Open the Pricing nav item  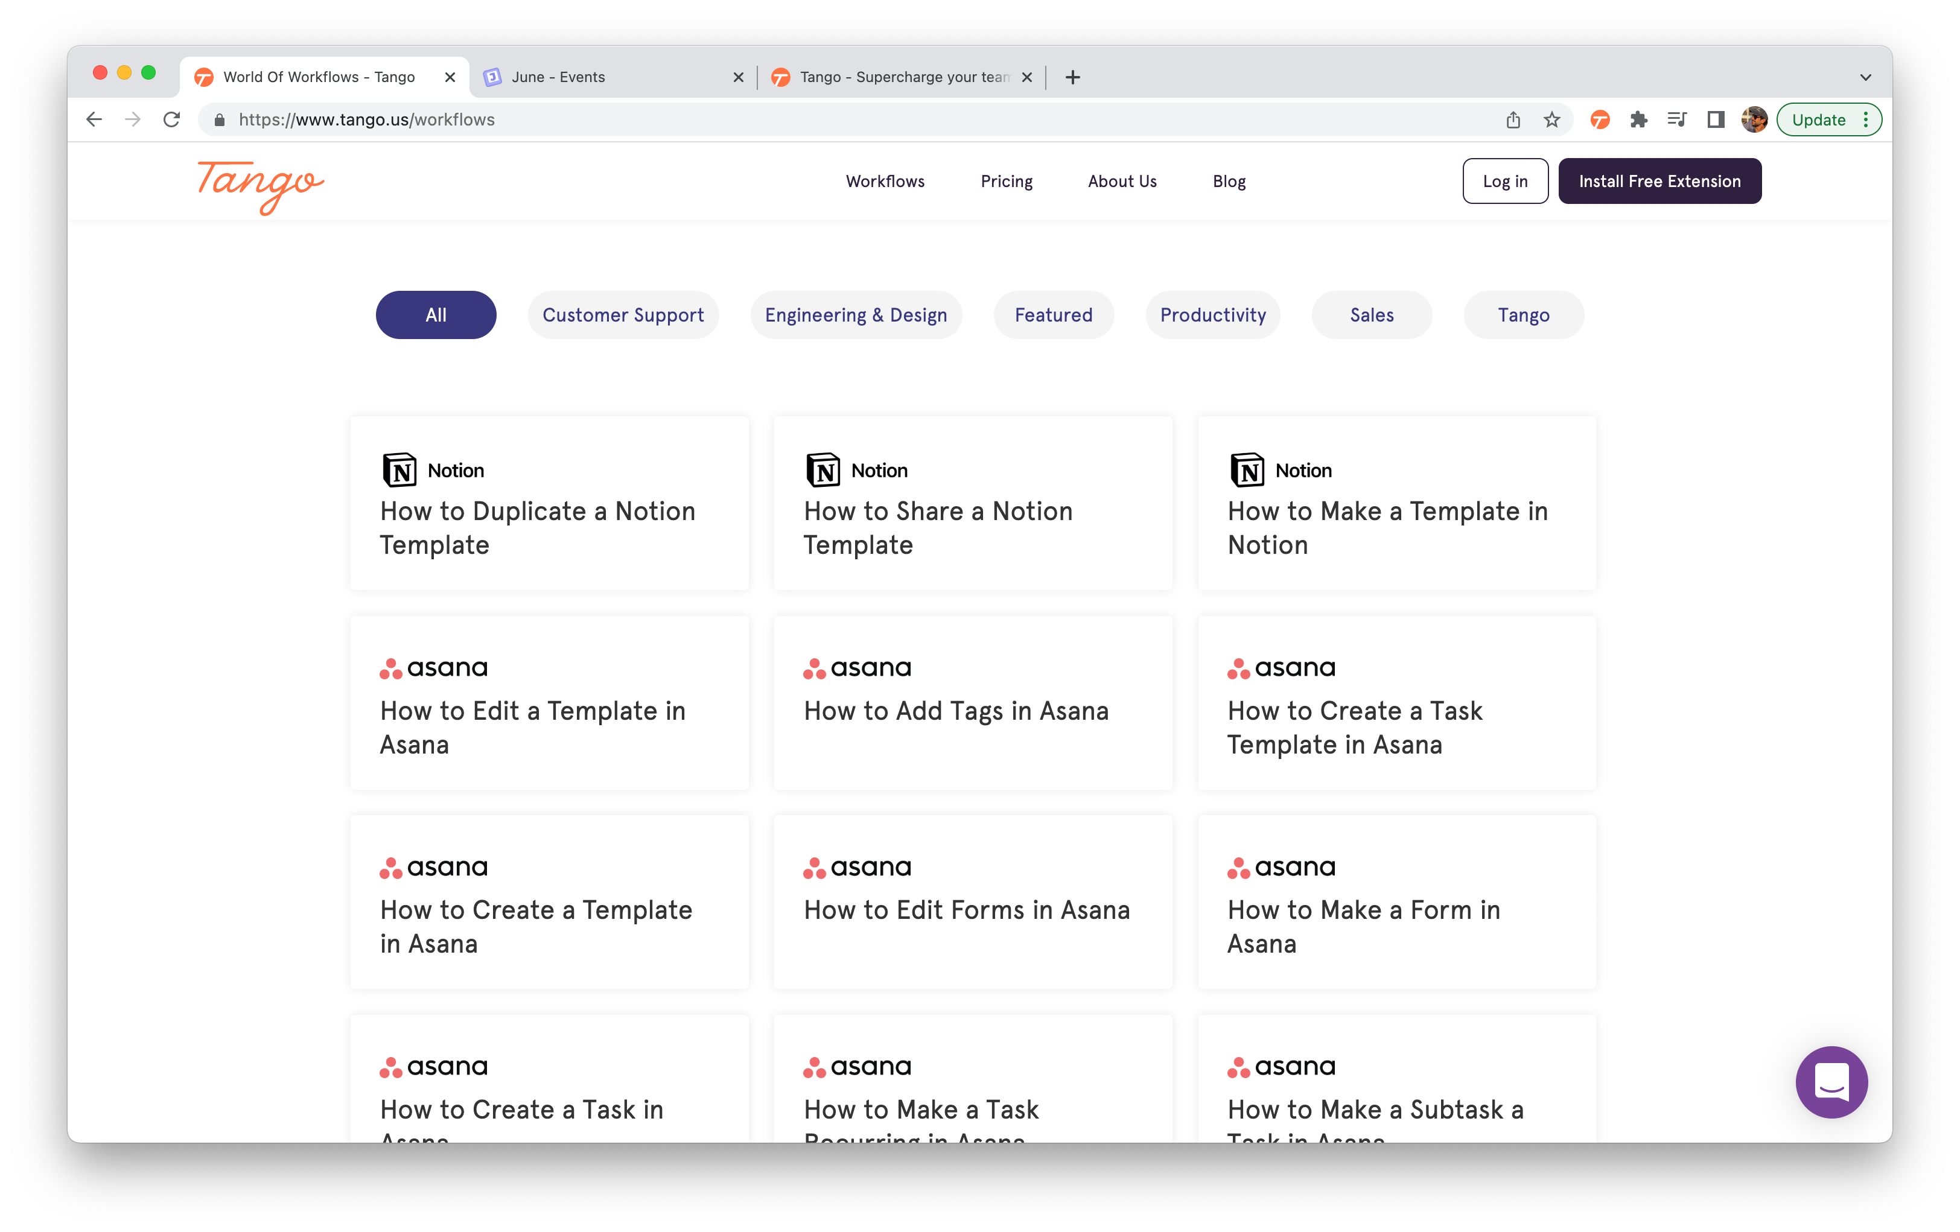click(x=1006, y=180)
